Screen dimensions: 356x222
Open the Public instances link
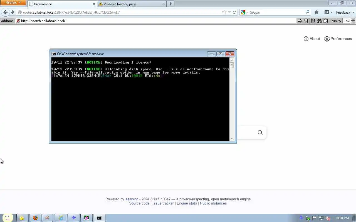(213, 203)
